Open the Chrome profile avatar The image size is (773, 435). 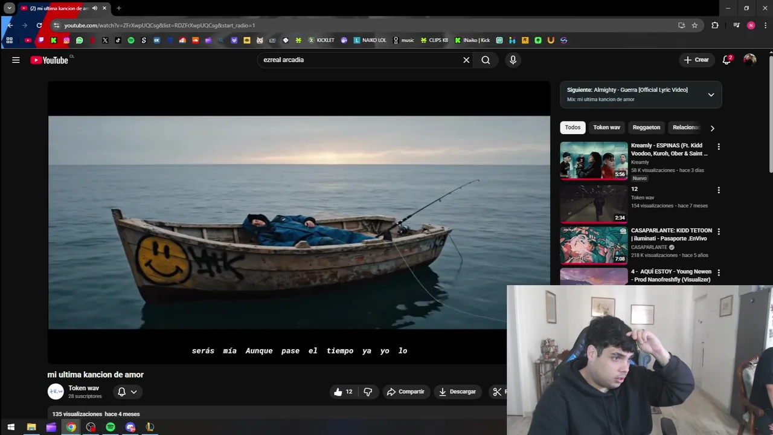(751, 25)
